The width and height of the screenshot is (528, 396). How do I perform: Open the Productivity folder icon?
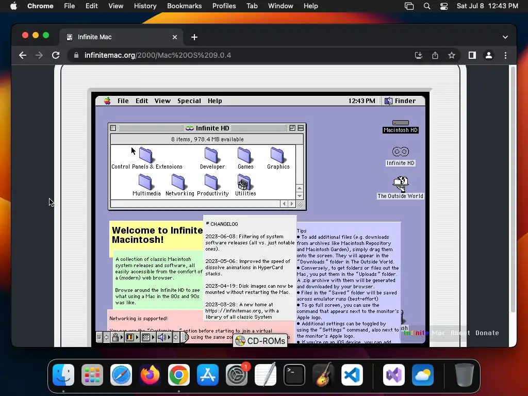tap(211, 182)
